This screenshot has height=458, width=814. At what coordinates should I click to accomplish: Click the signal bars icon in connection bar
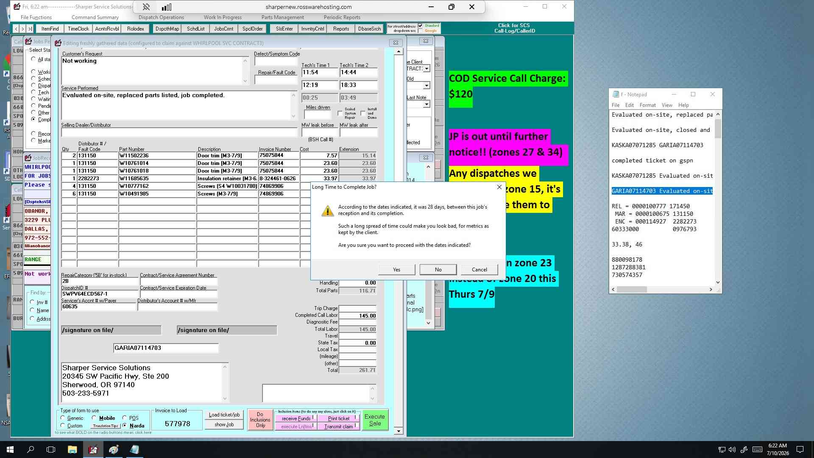(167, 7)
